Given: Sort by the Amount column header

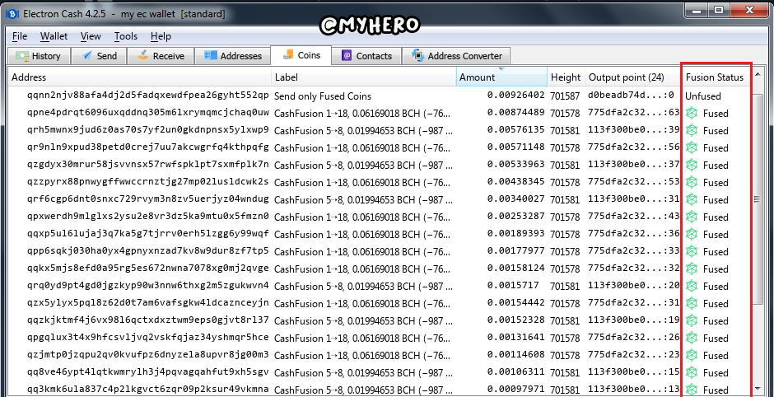Looking at the screenshot, I should click(501, 77).
